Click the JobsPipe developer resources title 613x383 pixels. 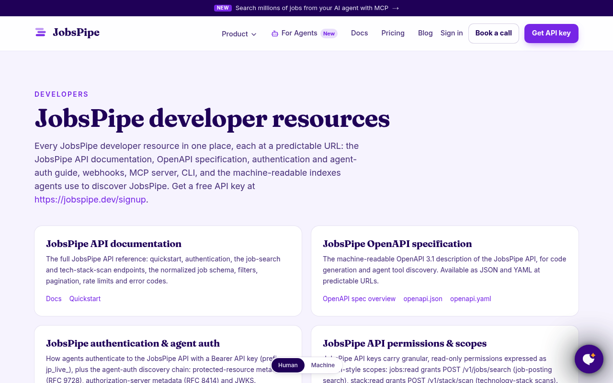[212, 118]
